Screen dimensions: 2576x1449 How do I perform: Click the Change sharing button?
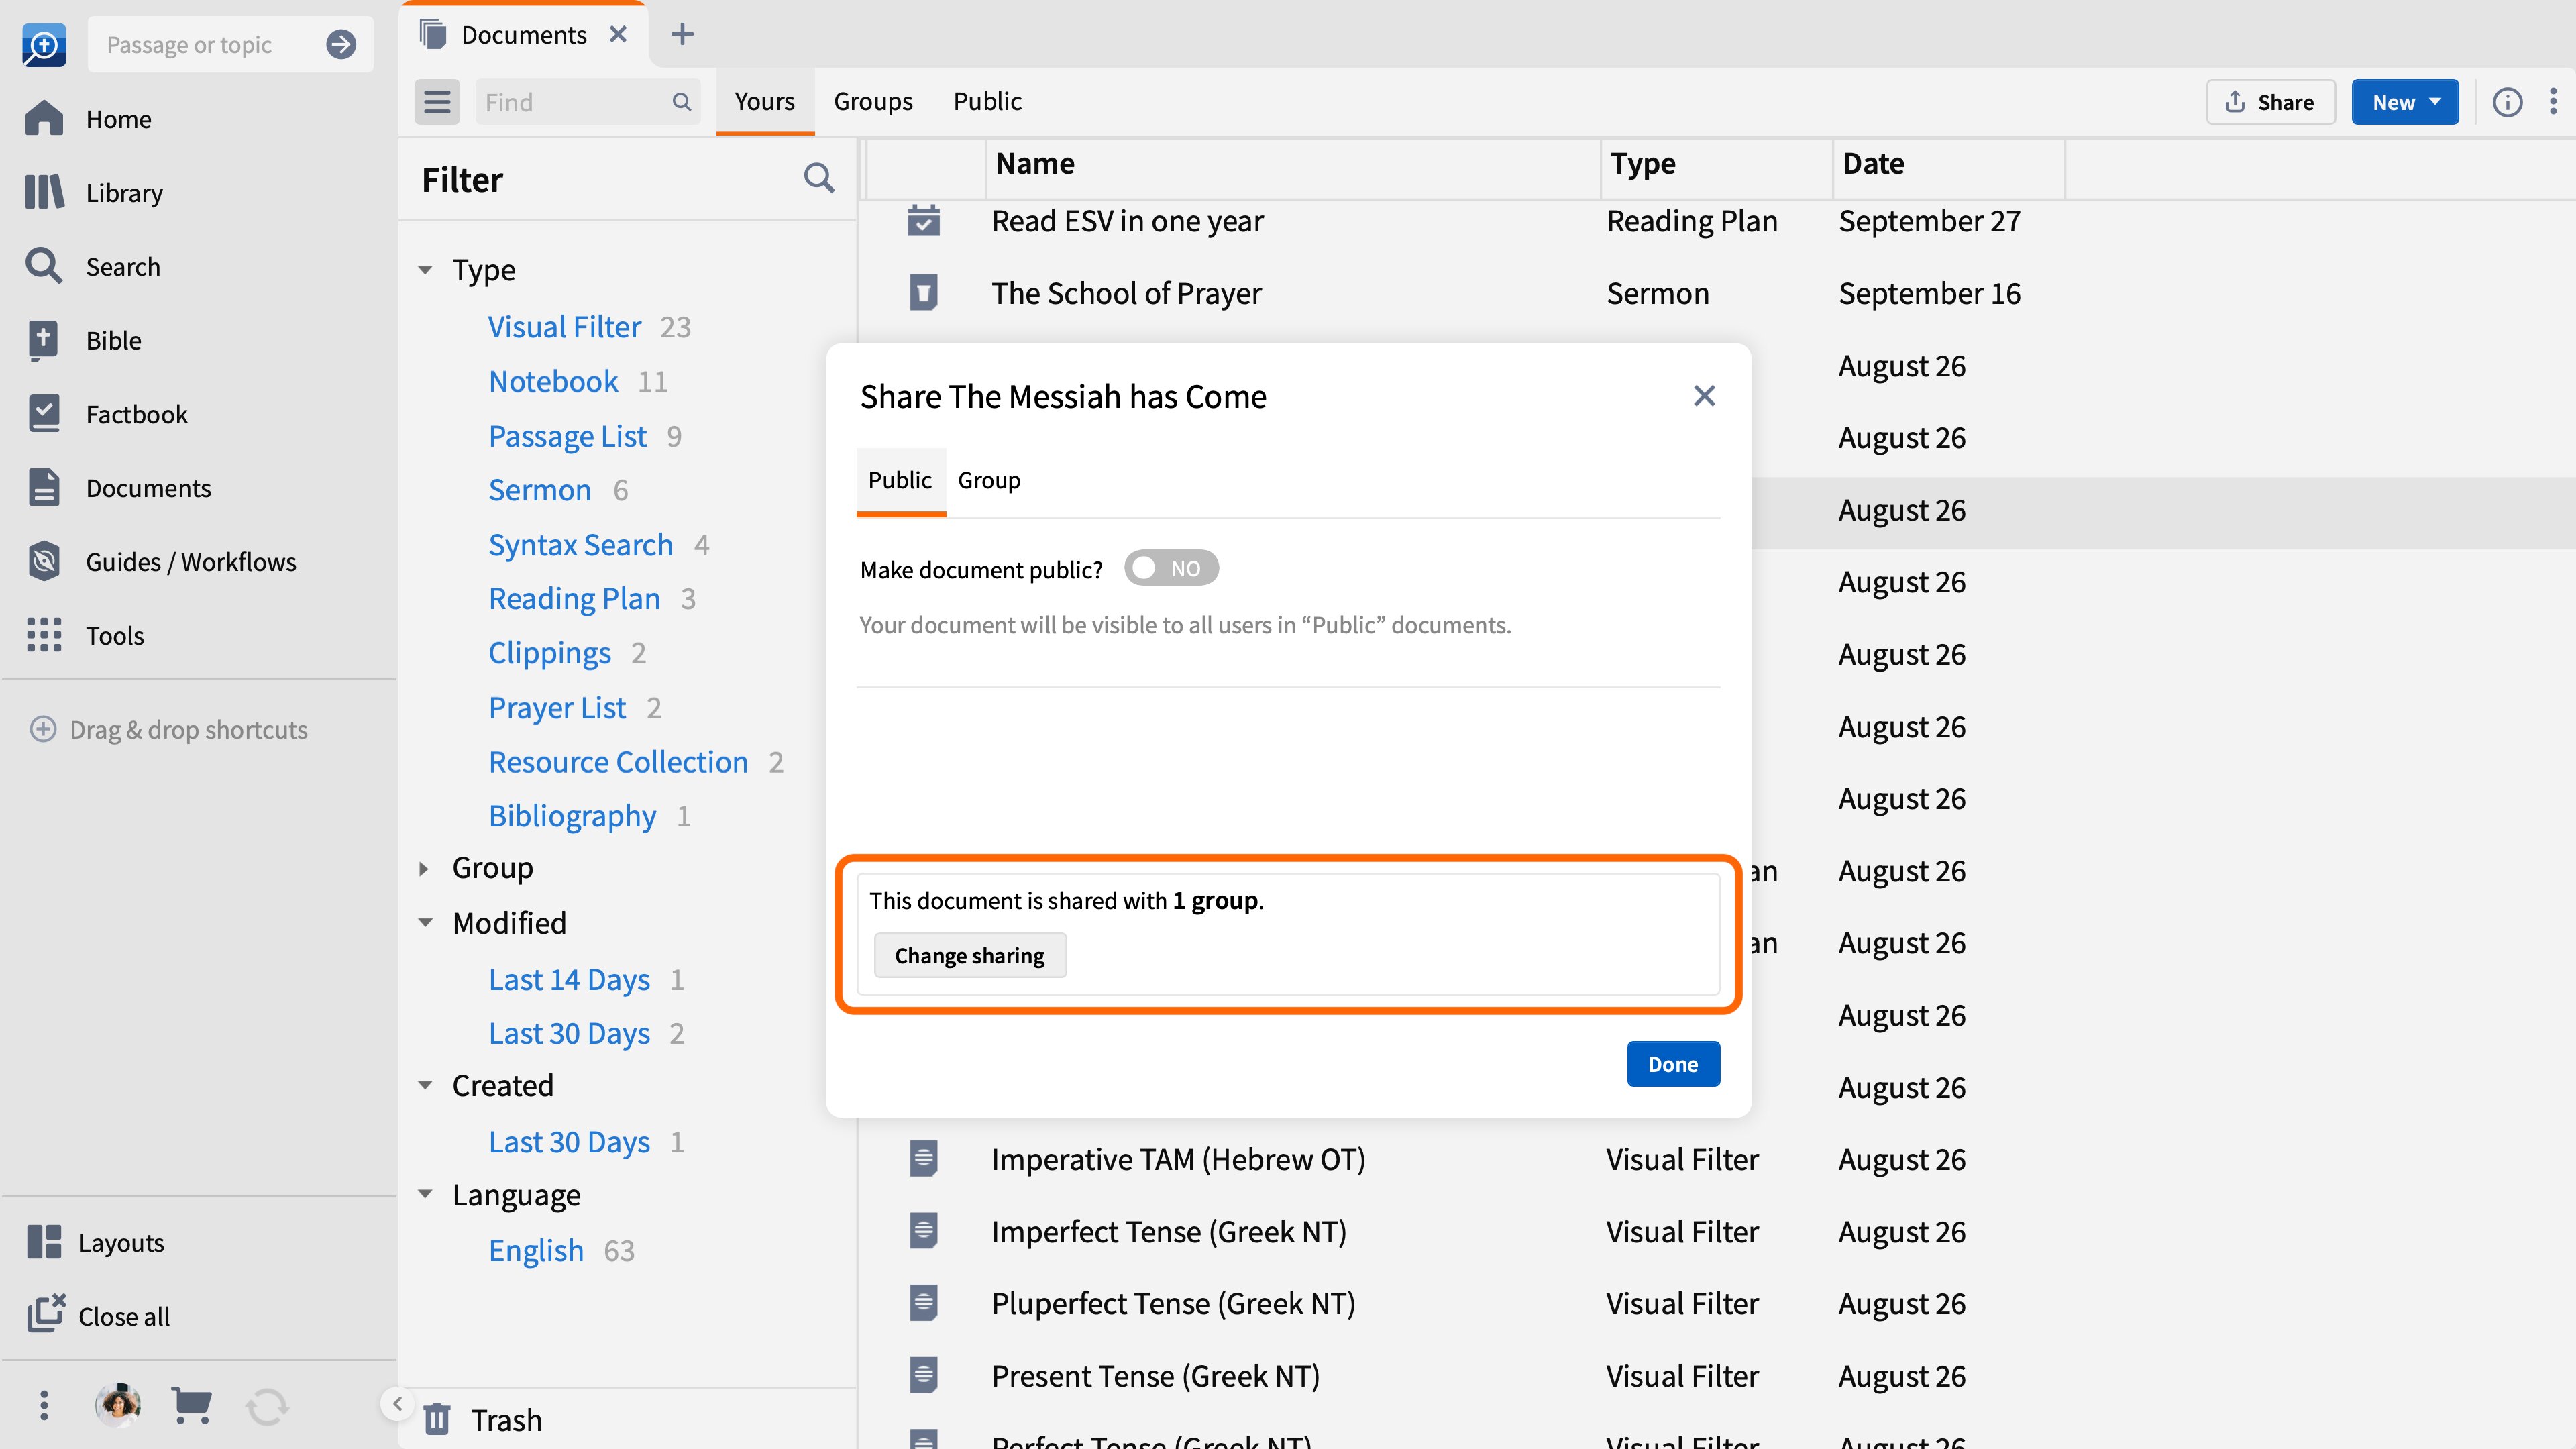coord(969,956)
